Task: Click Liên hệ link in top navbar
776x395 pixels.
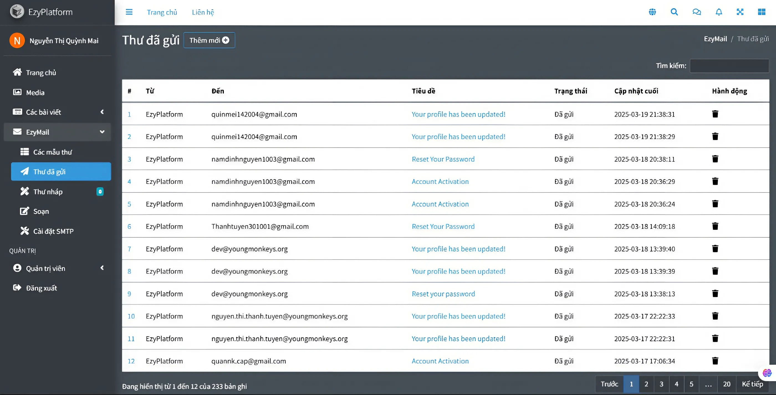Action: [203, 12]
